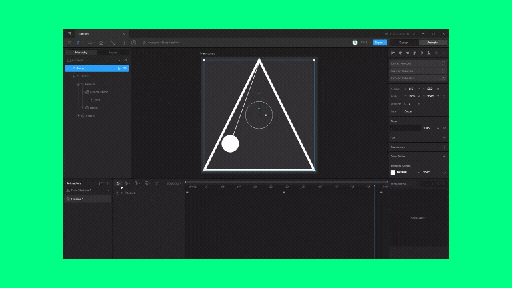Toggle visibility of the selected Group
512x288 pixels.
[x=125, y=68]
